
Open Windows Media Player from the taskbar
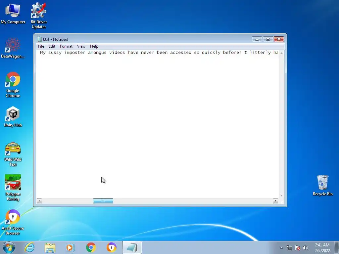coord(70,247)
